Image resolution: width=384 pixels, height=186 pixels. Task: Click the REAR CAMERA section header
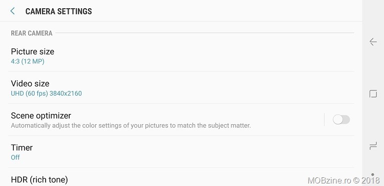coord(32,33)
